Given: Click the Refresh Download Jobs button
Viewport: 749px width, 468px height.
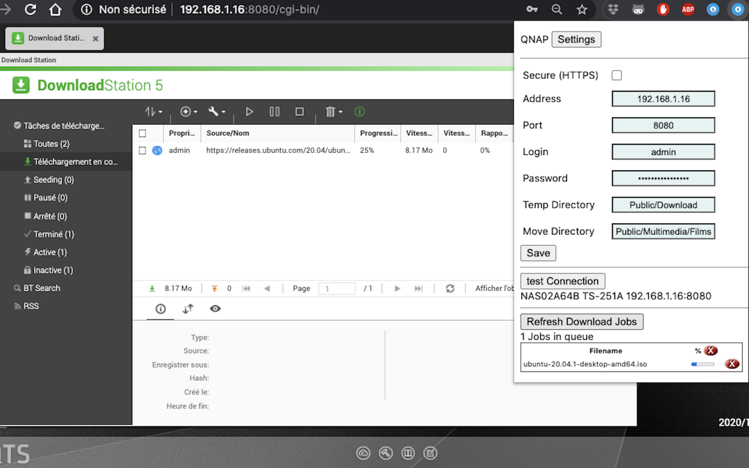Looking at the screenshot, I should [x=582, y=321].
